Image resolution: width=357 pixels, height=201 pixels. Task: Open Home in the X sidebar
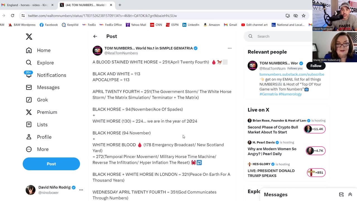(38, 50)
